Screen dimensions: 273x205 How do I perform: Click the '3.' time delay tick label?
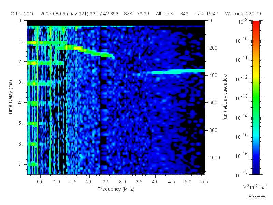coord(21,82)
